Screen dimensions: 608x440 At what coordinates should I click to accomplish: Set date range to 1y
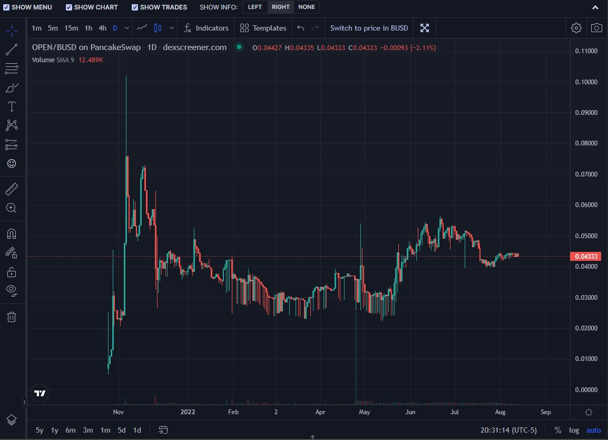55,430
